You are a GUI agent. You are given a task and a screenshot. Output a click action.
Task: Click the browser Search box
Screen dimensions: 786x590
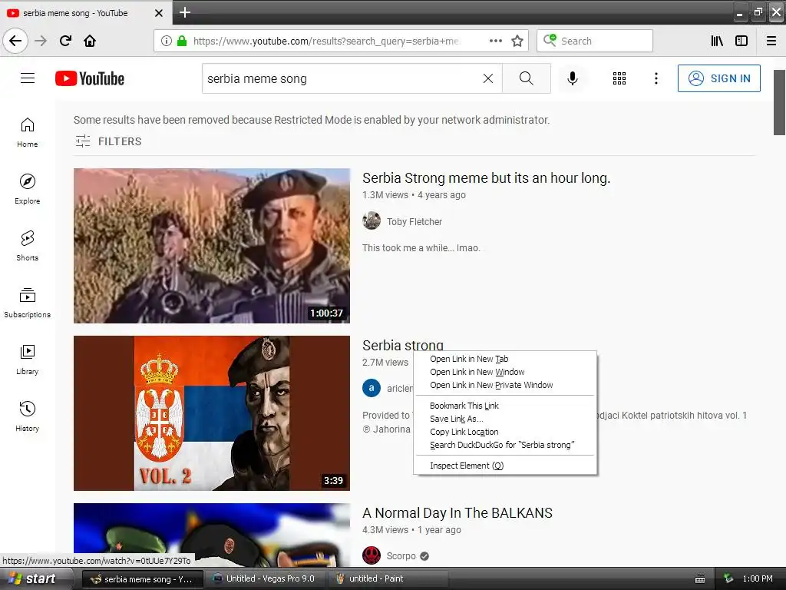click(595, 41)
